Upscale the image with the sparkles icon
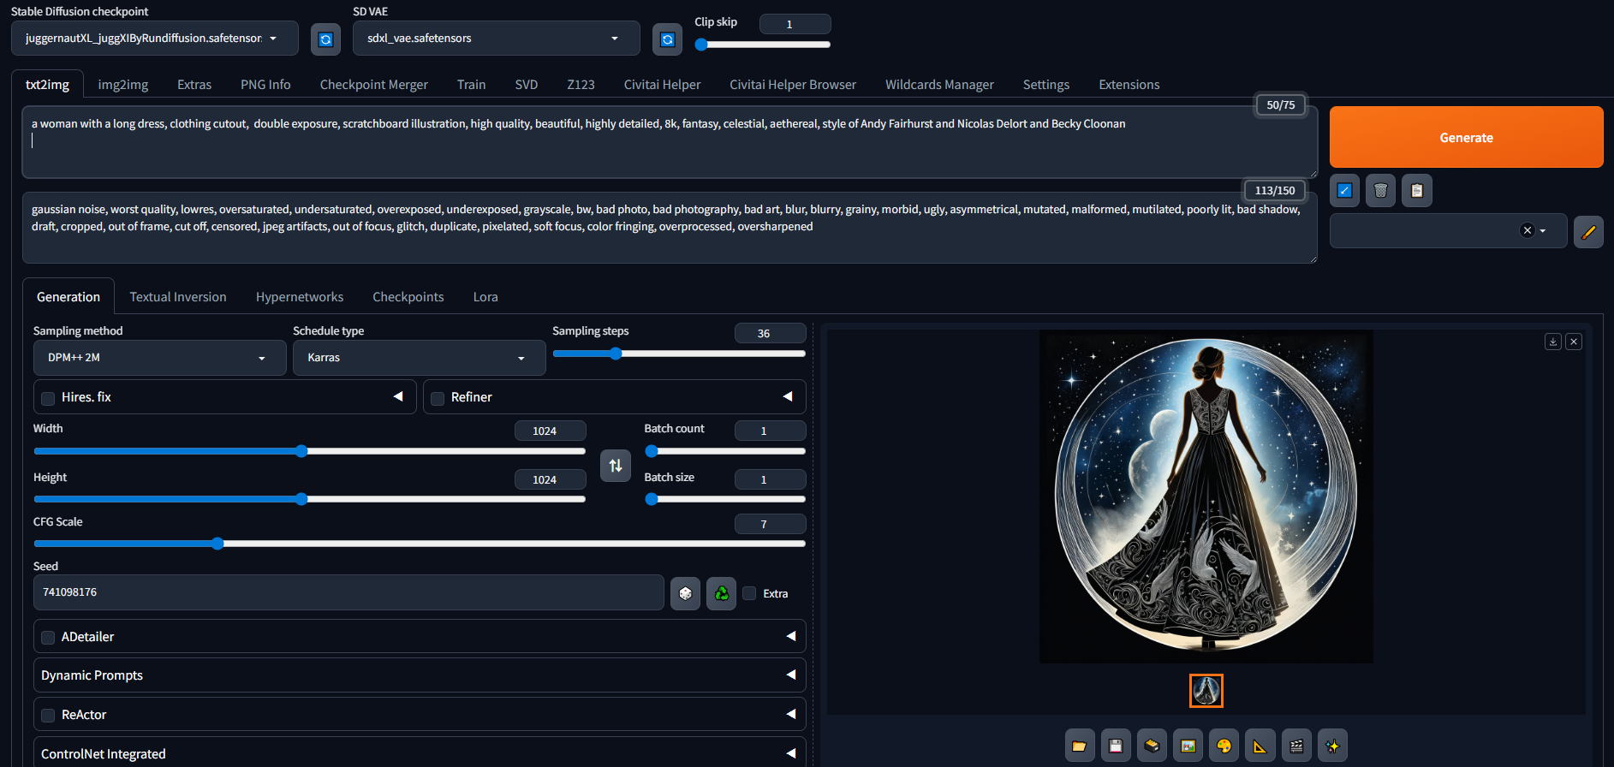The image size is (1614, 767). [x=1332, y=746]
